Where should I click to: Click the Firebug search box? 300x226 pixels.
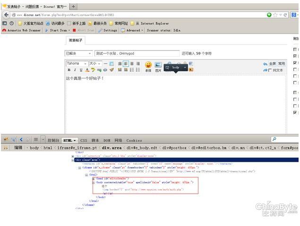tap(285, 139)
